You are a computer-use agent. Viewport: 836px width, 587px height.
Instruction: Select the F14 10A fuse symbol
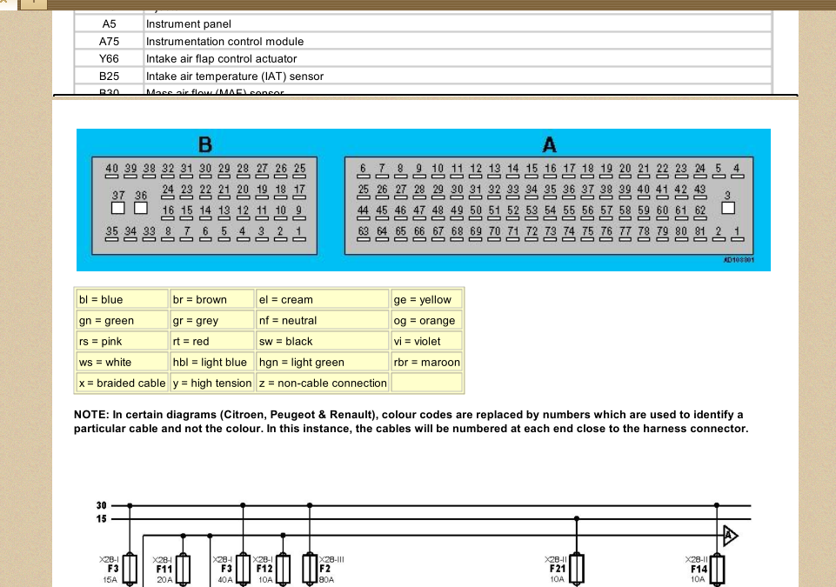click(x=717, y=569)
